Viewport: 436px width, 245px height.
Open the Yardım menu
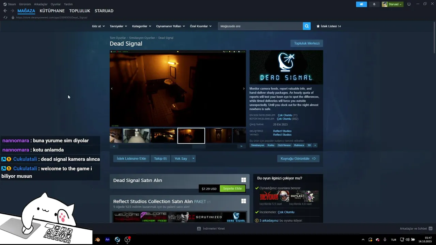point(68,4)
